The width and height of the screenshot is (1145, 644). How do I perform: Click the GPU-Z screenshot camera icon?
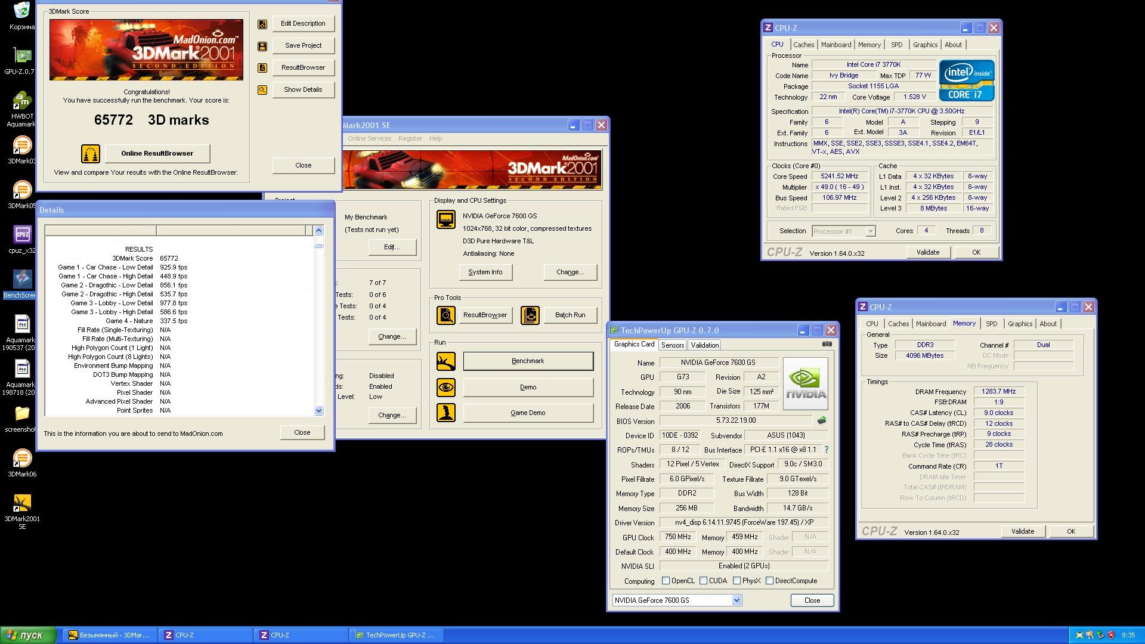click(x=827, y=344)
